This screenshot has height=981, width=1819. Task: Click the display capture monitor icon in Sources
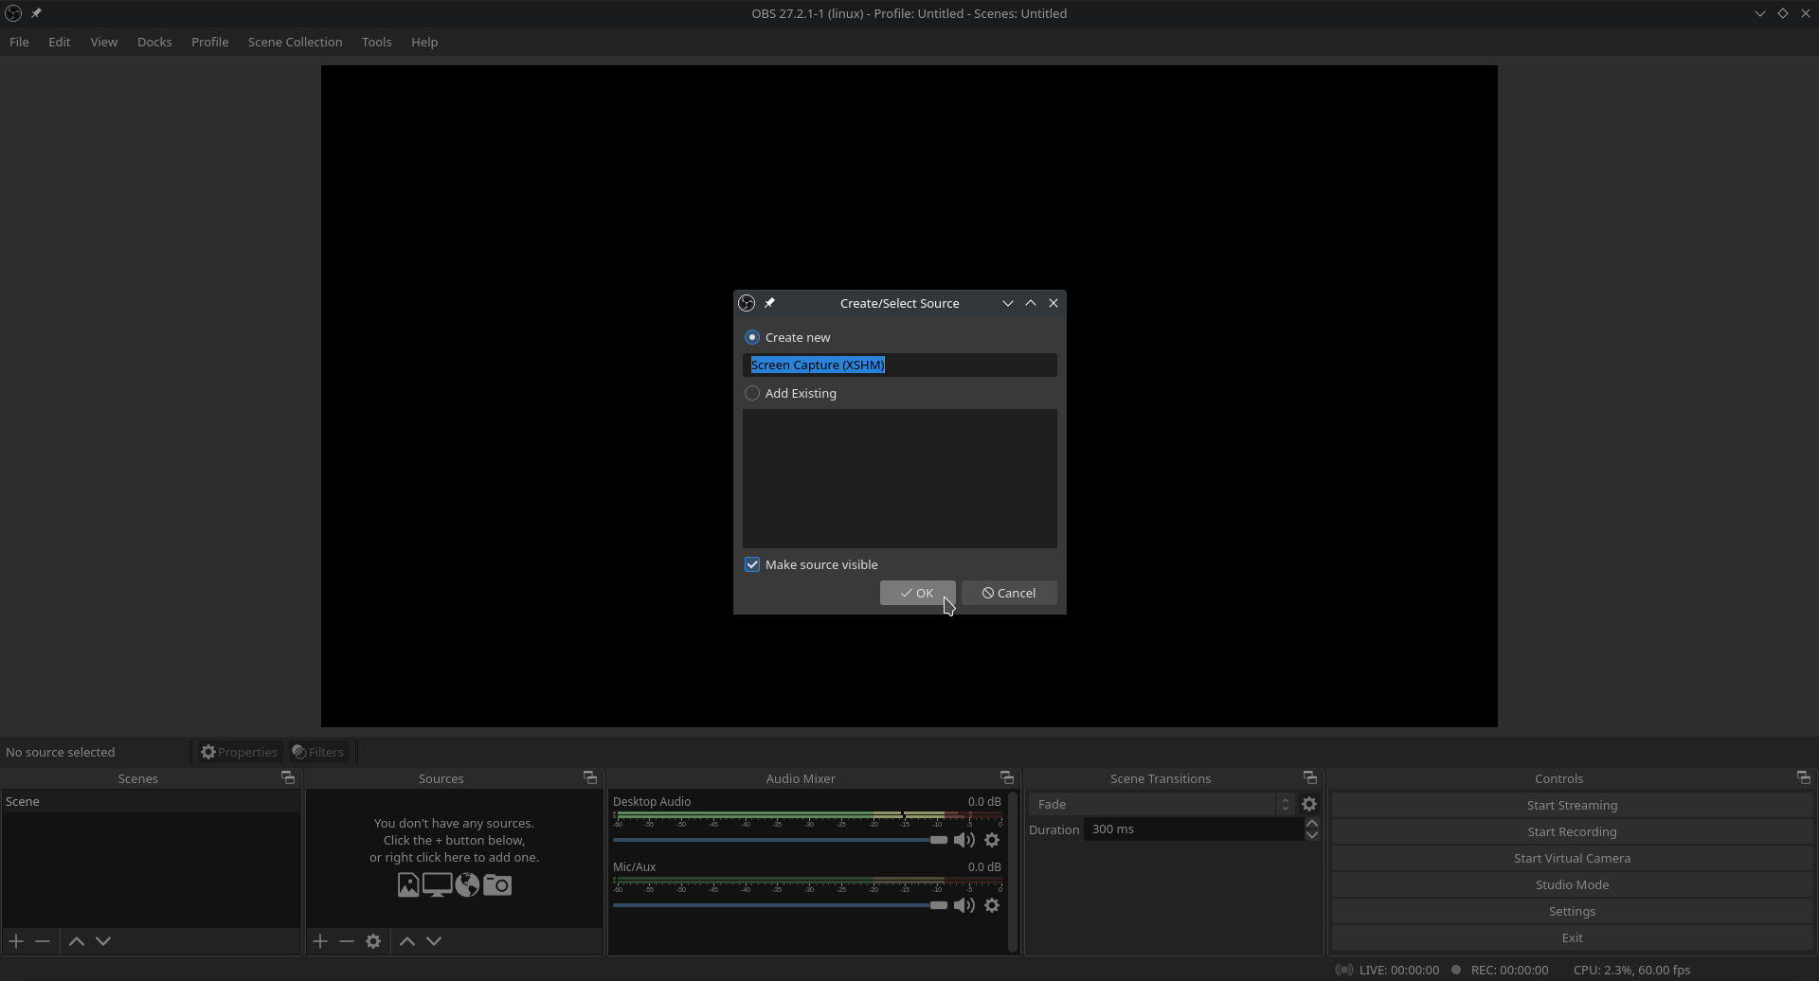(437, 884)
